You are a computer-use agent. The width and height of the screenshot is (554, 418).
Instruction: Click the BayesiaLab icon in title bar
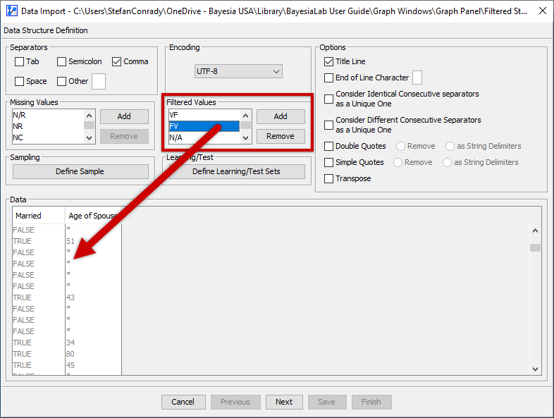(11, 11)
